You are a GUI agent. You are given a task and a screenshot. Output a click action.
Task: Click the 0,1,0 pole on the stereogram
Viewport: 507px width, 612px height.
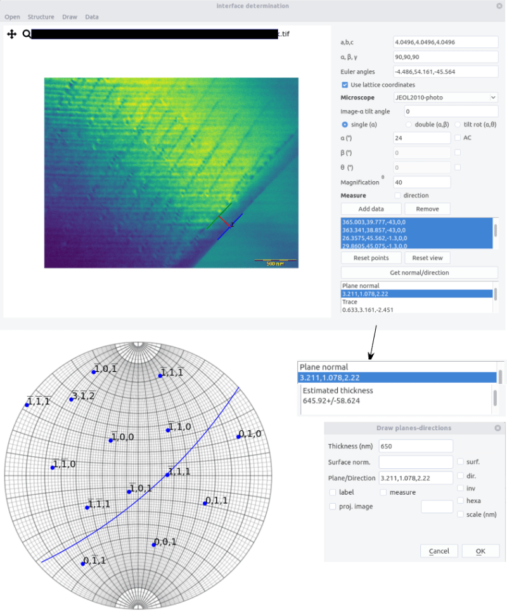[x=238, y=437]
